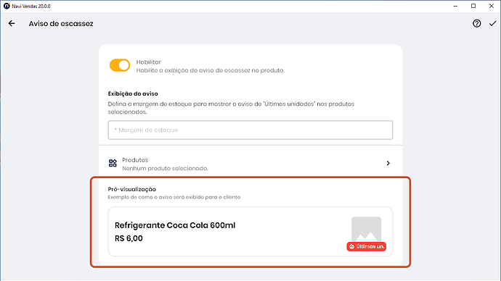Click the 'R$ 6,00' price

click(x=129, y=238)
